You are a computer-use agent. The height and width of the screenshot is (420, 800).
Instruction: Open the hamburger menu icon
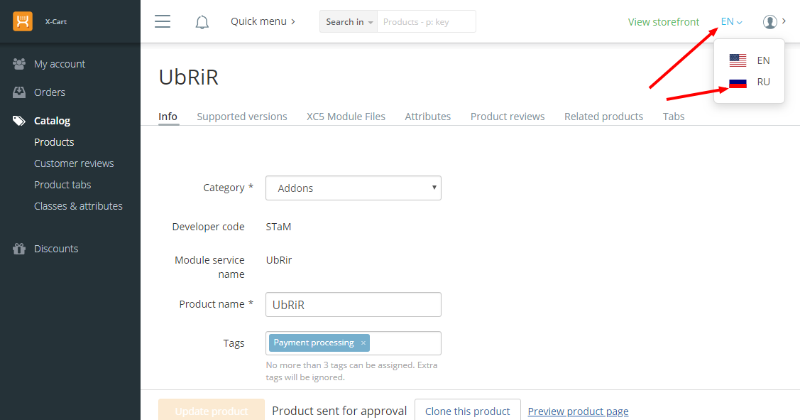point(163,21)
